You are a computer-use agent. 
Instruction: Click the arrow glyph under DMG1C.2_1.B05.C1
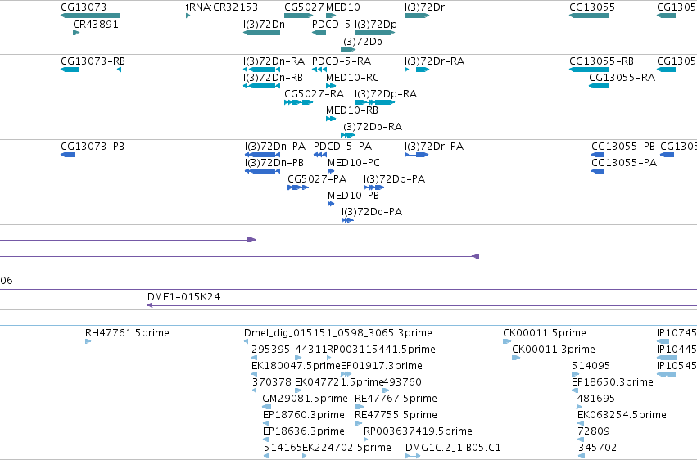point(413,456)
